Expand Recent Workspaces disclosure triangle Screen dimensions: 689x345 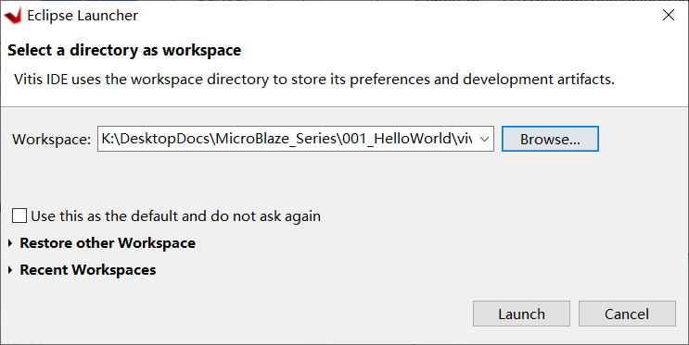click(10, 269)
